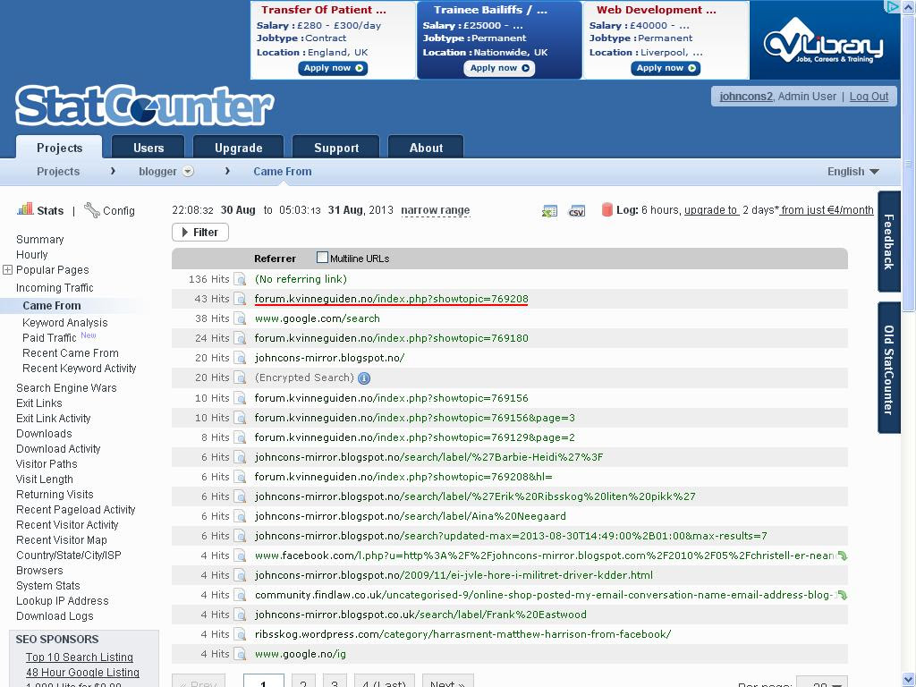Go to page 2 of results
This screenshot has height=687, width=916.
coord(303,682)
